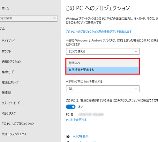Open the PIN requirement dropdown showing なし

(103, 89)
